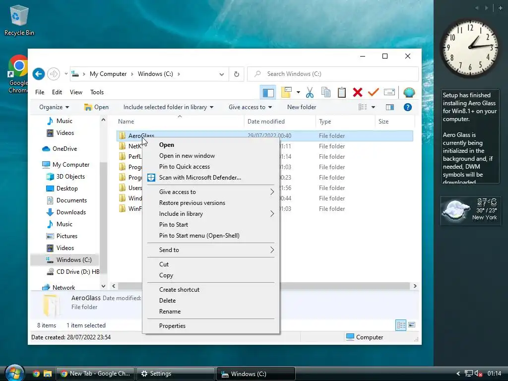This screenshot has height=381, width=508.
Task: Switch to the Settings taskbar window
Action: point(176,374)
